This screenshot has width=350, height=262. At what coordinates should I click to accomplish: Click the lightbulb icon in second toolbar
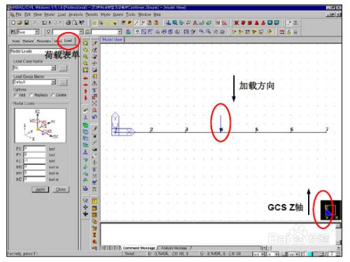48,32
